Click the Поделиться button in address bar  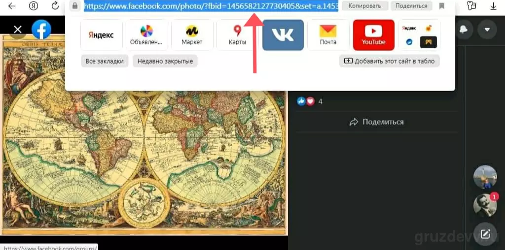pos(411,6)
